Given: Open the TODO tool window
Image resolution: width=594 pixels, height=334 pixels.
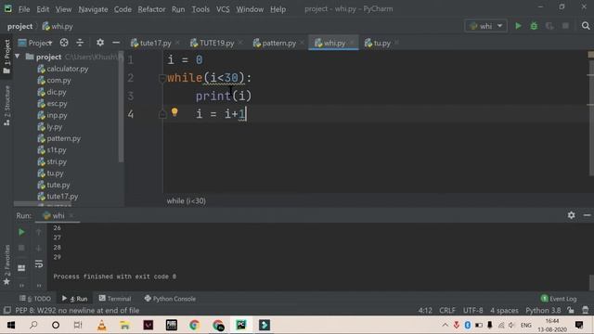Looking at the screenshot, I should (35, 299).
